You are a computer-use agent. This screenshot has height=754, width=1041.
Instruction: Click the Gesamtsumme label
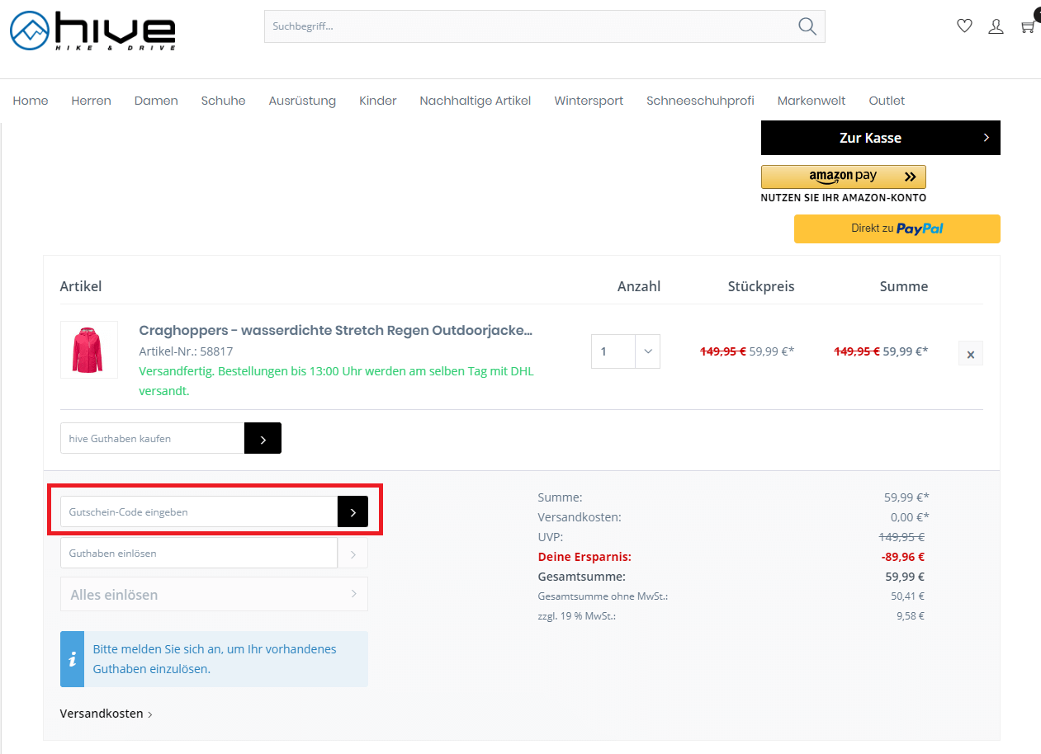click(581, 577)
